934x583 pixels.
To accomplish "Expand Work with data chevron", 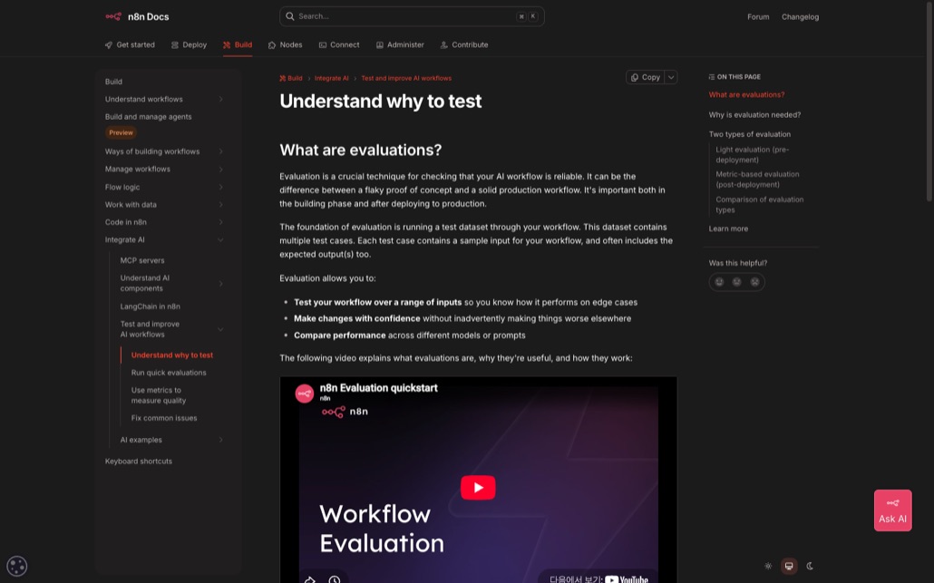I will [220, 205].
